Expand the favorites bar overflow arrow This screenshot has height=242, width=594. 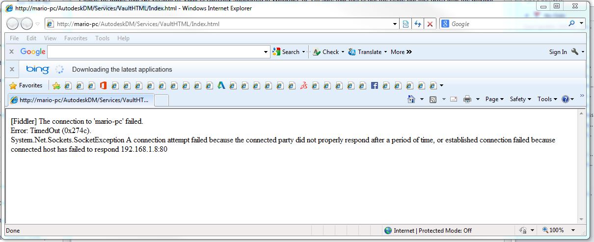pos(441,85)
